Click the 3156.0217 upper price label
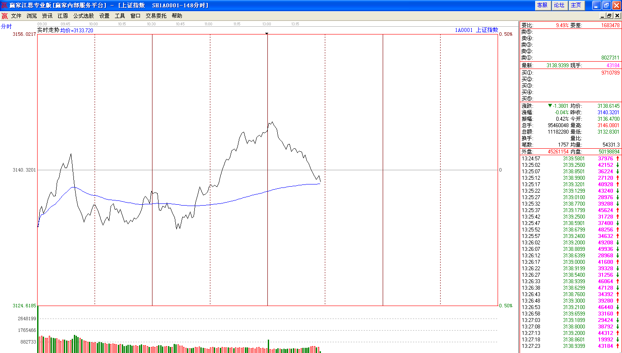622x353 pixels. (x=25, y=34)
